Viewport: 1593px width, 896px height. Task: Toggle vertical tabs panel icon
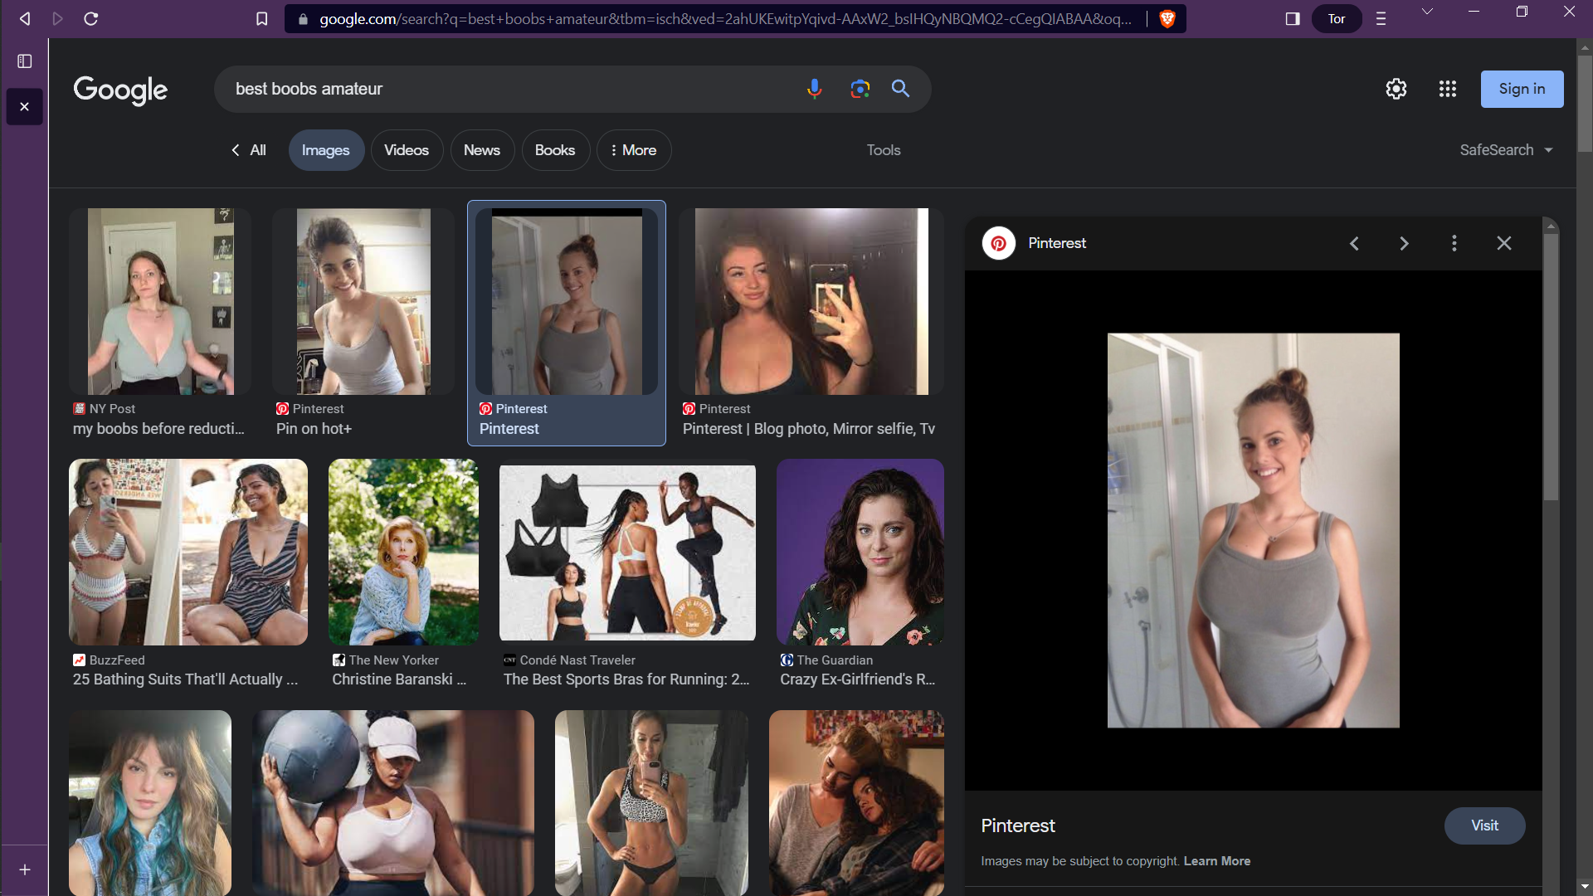[25, 61]
